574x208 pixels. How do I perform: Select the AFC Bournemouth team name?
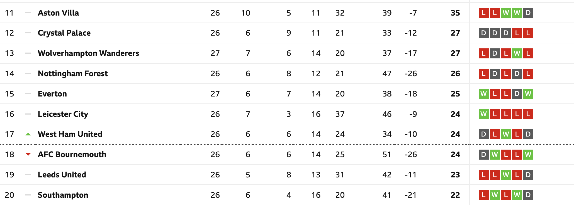tap(72, 155)
